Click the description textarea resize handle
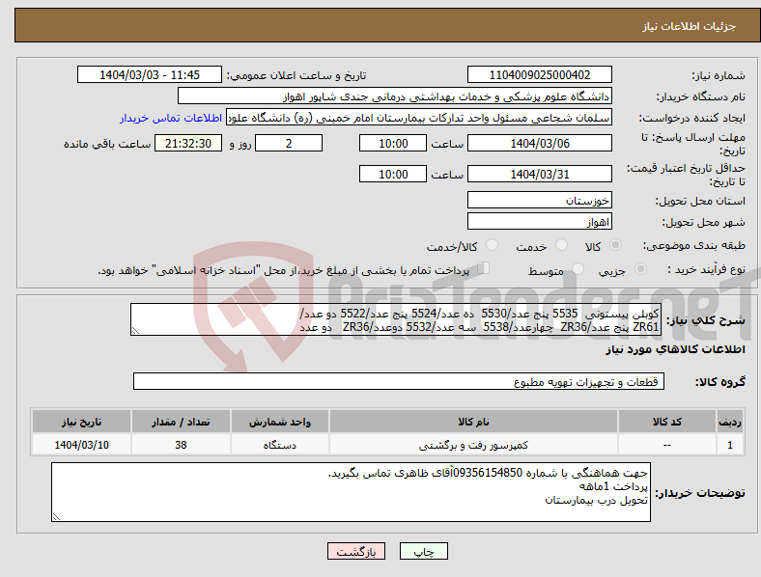 tap(135, 331)
